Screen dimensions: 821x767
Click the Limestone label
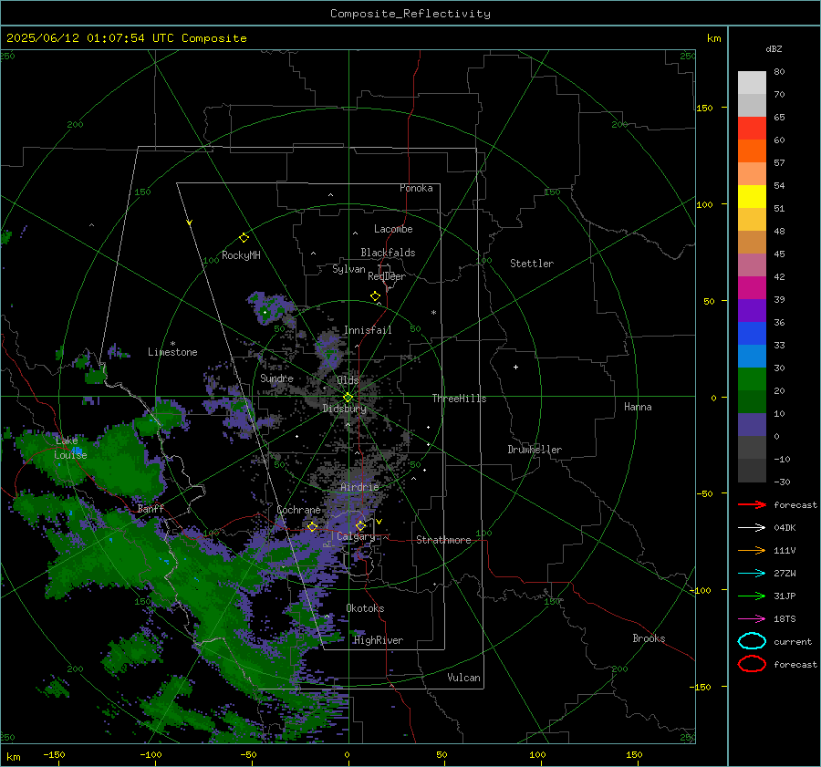[172, 352]
